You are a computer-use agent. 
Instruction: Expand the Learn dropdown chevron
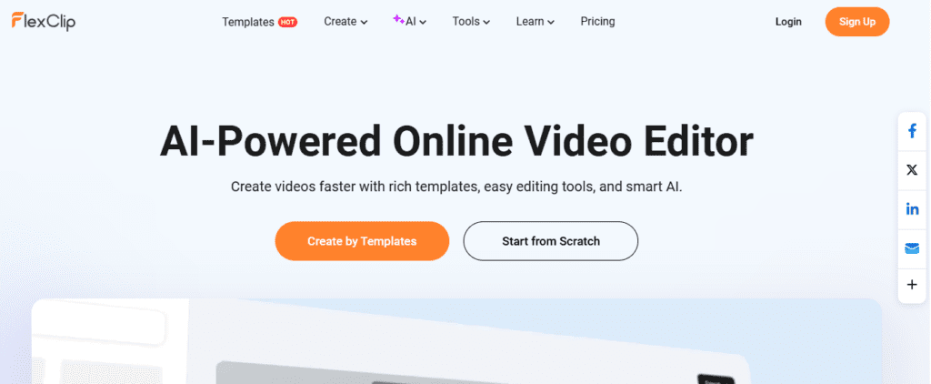click(x=551, y=23)
